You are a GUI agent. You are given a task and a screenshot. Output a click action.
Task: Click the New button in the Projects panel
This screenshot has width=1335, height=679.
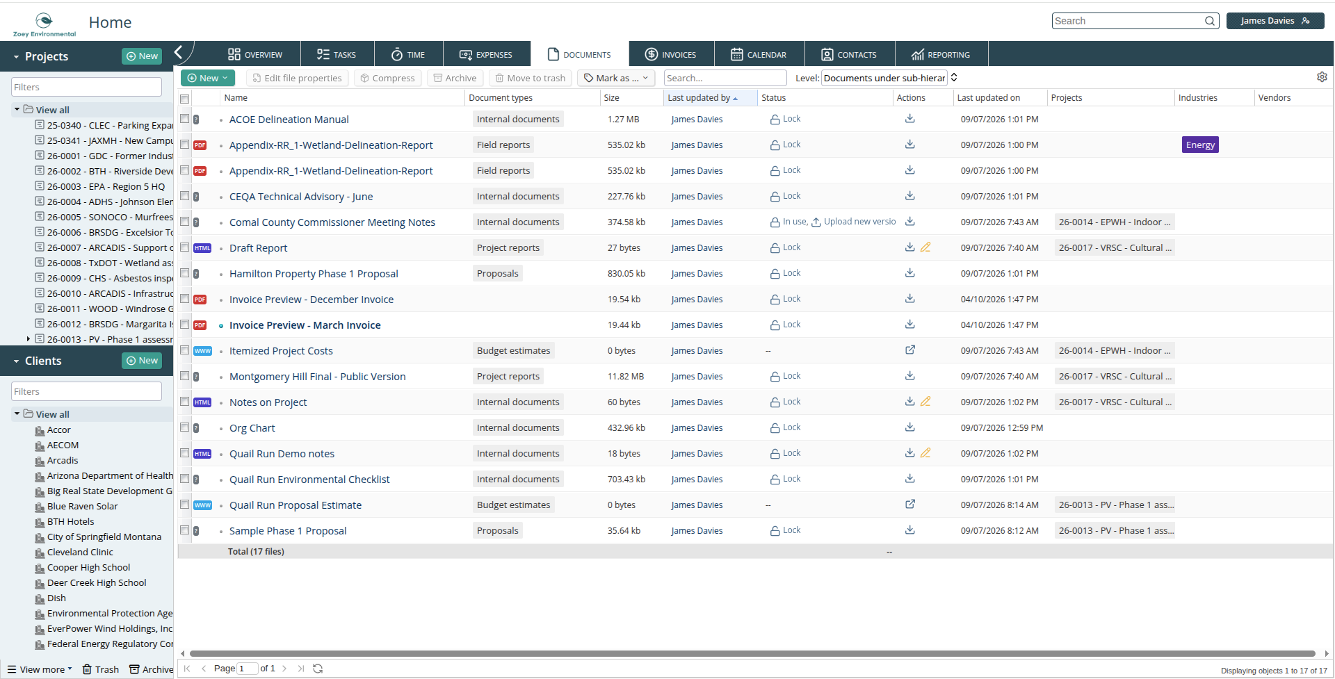142,56
